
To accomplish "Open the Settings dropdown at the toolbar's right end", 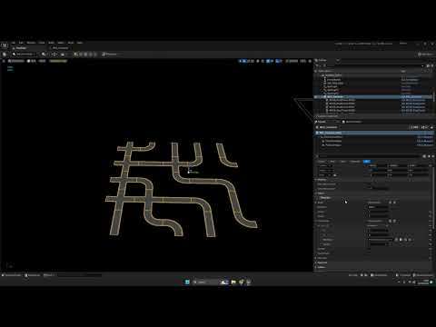I will coord(425,54).
